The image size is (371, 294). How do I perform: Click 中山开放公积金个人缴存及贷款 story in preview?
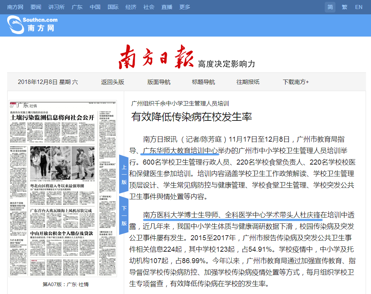coord(61,233)
